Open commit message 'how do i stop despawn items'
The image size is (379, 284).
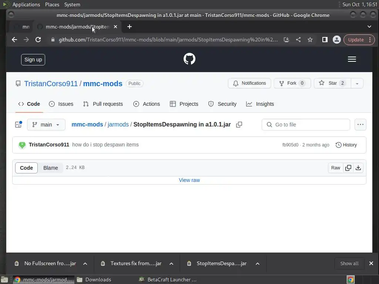(x=105, y=145)
